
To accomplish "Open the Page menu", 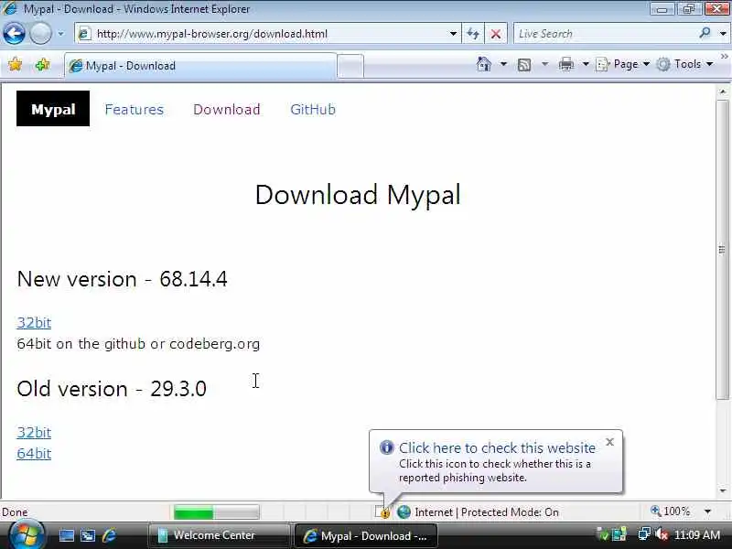I will (623, 64).
